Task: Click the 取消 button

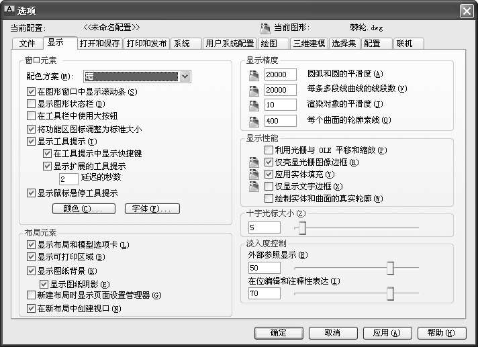Action: [x=333, y=333]
